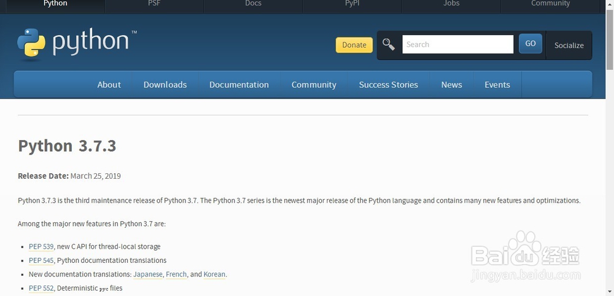Viewport: 614px width, 296px height.
Task: Click the Python 3.7.3 heading
Action: coord(67,146)
